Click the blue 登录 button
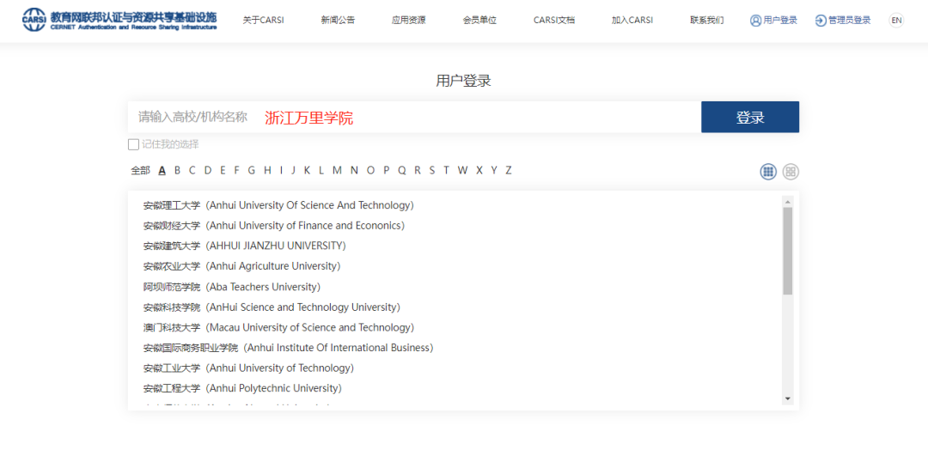928x456 pixels. pyautogui.click(x=750, y=117)
